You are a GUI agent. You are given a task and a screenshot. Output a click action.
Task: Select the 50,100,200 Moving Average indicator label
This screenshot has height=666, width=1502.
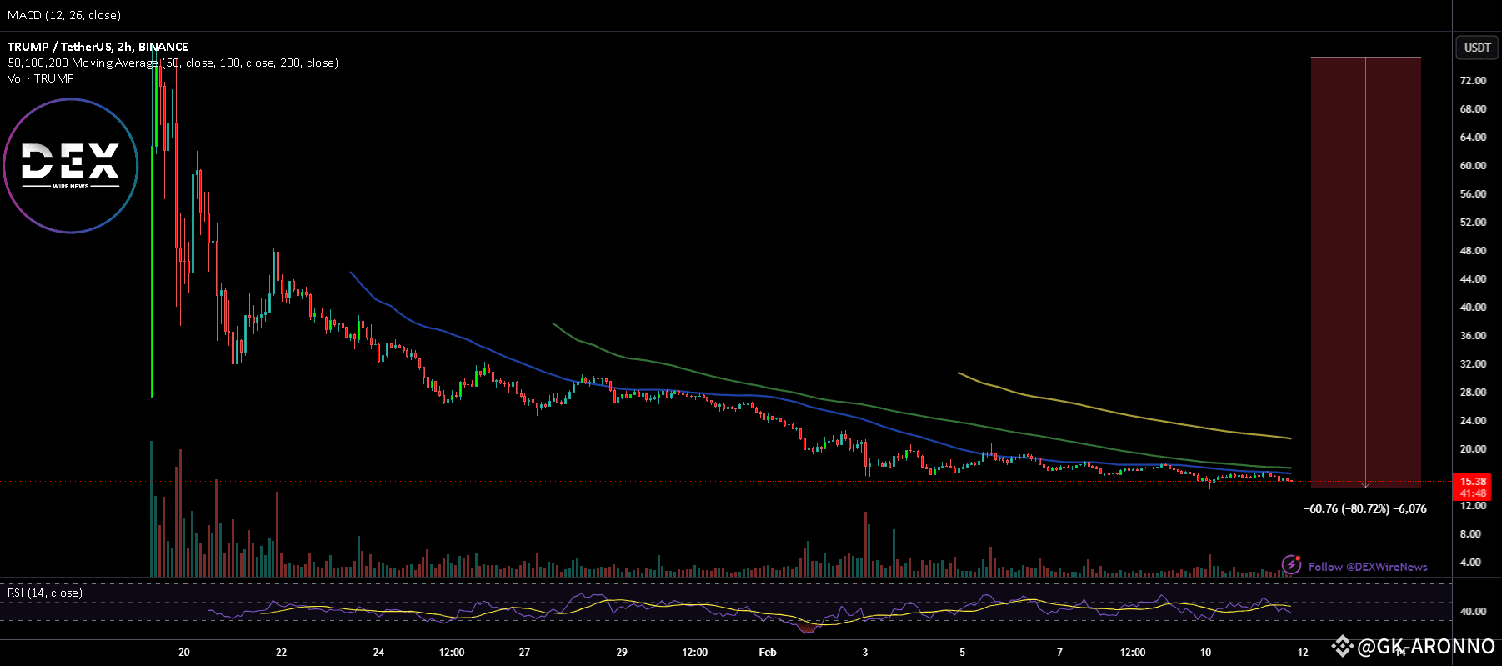173,63
